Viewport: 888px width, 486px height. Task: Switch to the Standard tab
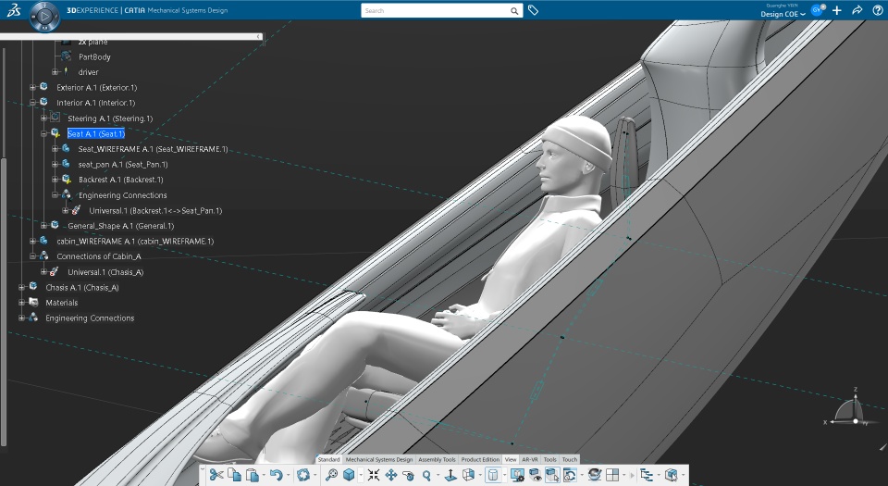click(x=328, y=459)
